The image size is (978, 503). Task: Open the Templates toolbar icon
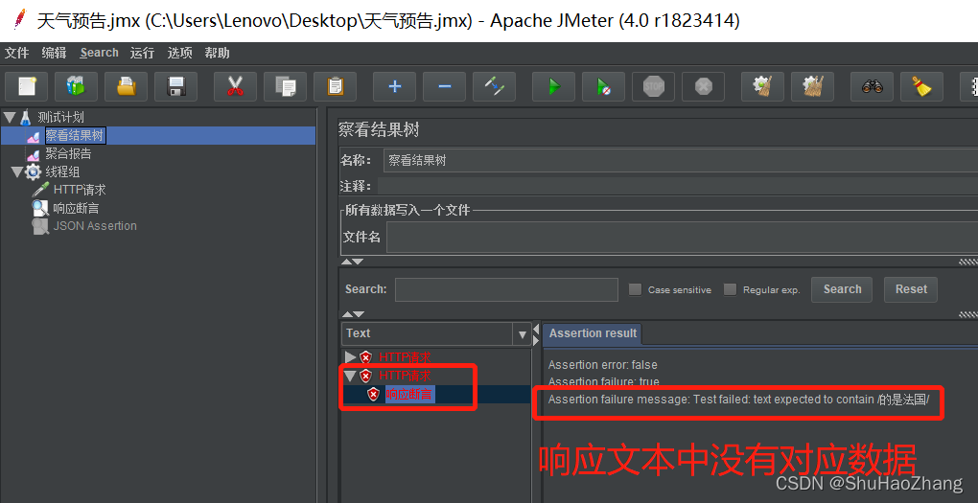pos(76,86)
